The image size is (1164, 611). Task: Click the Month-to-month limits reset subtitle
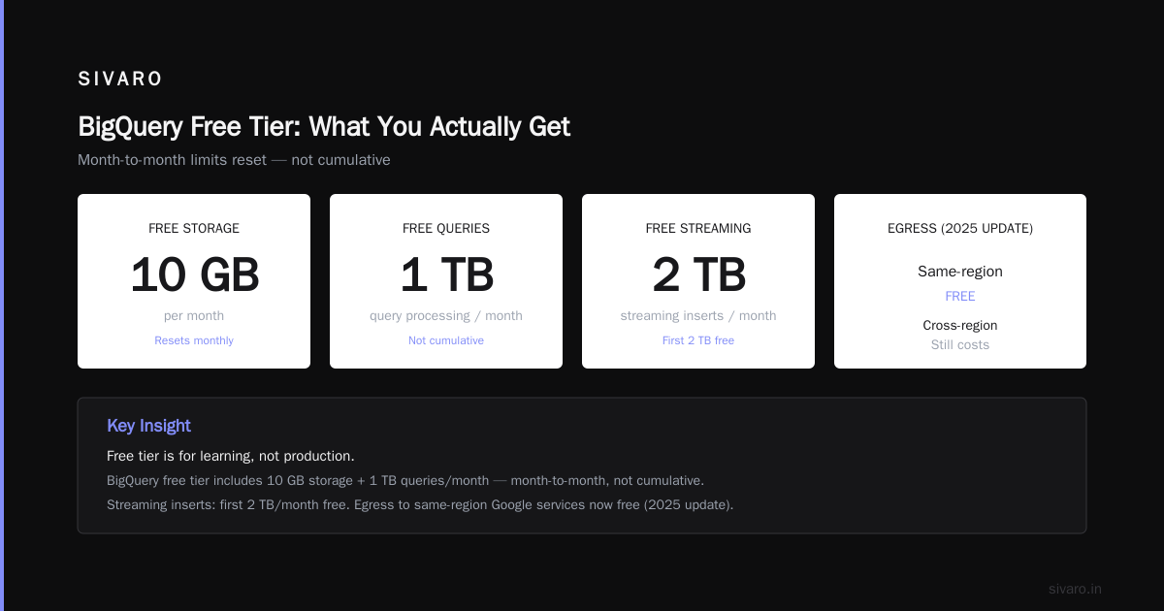(x=234, y=160)
